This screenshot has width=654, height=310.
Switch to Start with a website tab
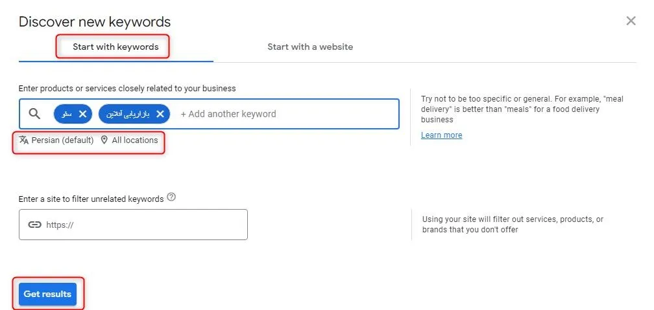310,47
